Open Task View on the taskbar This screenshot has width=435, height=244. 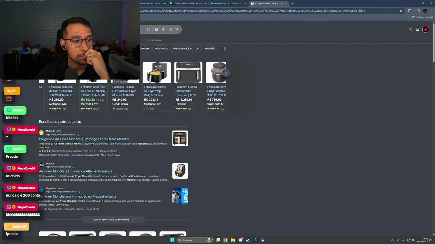(x=218, y=240)
